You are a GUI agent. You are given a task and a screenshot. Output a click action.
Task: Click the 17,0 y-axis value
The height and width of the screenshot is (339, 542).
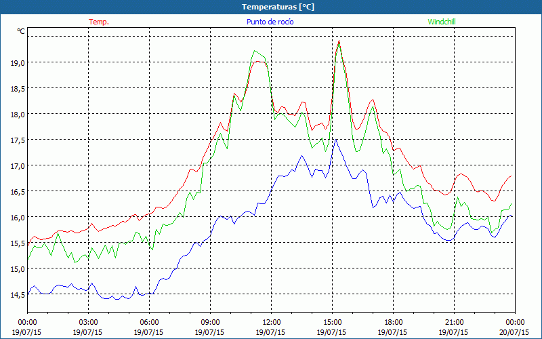(x=18, y=165)
